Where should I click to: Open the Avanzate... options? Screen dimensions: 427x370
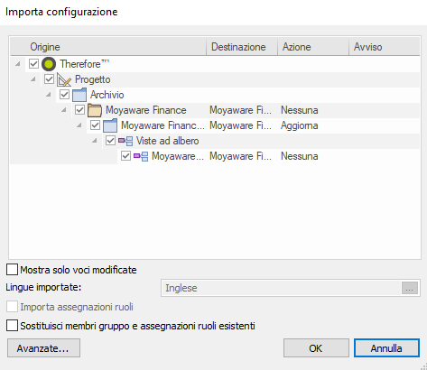43,348
